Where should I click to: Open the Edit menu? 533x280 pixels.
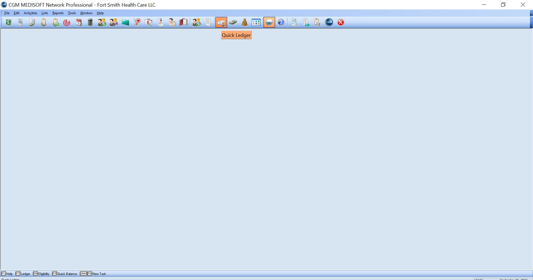point(17,13)
